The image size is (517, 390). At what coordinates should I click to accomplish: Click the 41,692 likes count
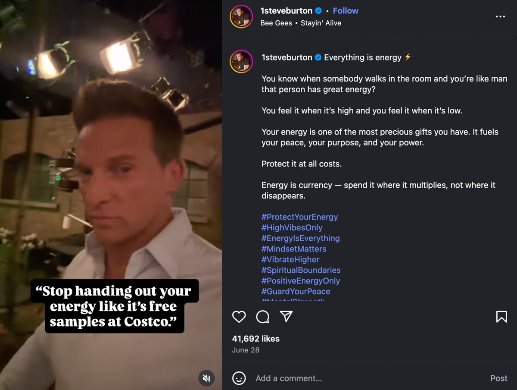click(255, 339)
